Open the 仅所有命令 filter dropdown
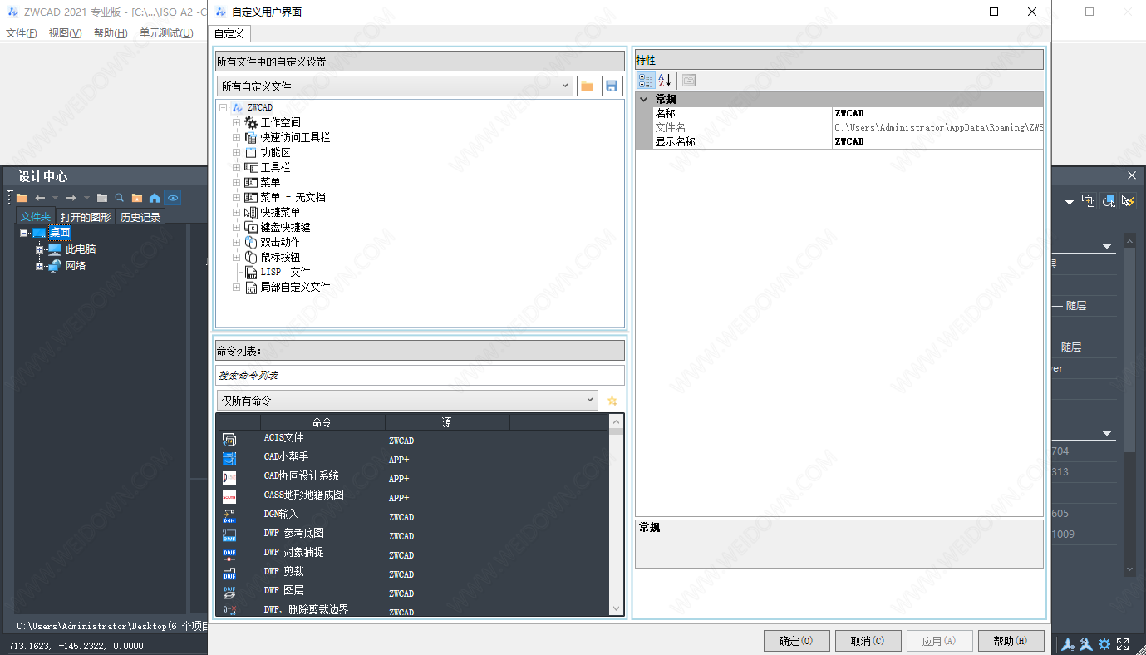Image resolution: width=1146 pixels, height=655 pixels. pos(407,401)
